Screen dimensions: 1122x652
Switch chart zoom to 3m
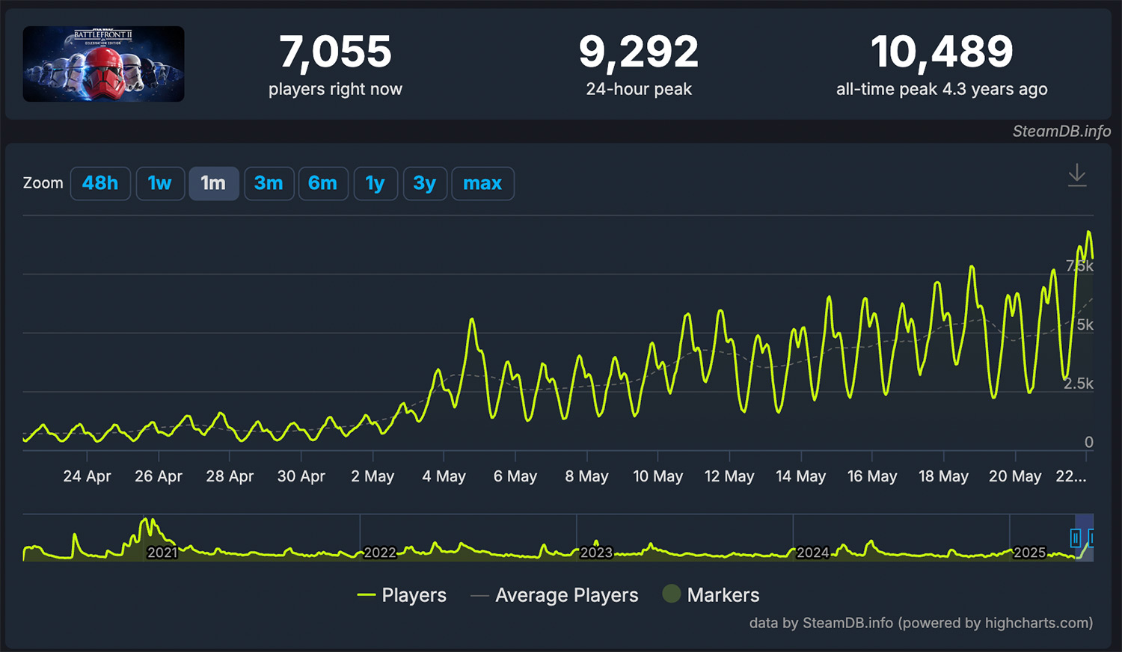[269, 183]
